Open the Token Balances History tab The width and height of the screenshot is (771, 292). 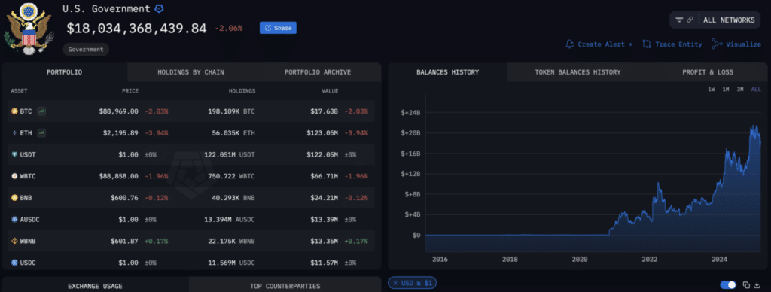(577, 72)
